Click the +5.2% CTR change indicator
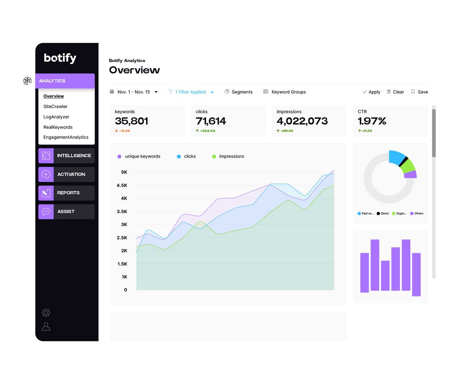The width and height of the screenshot is (459, 378). pyautogui.click(x=365, y=131)
